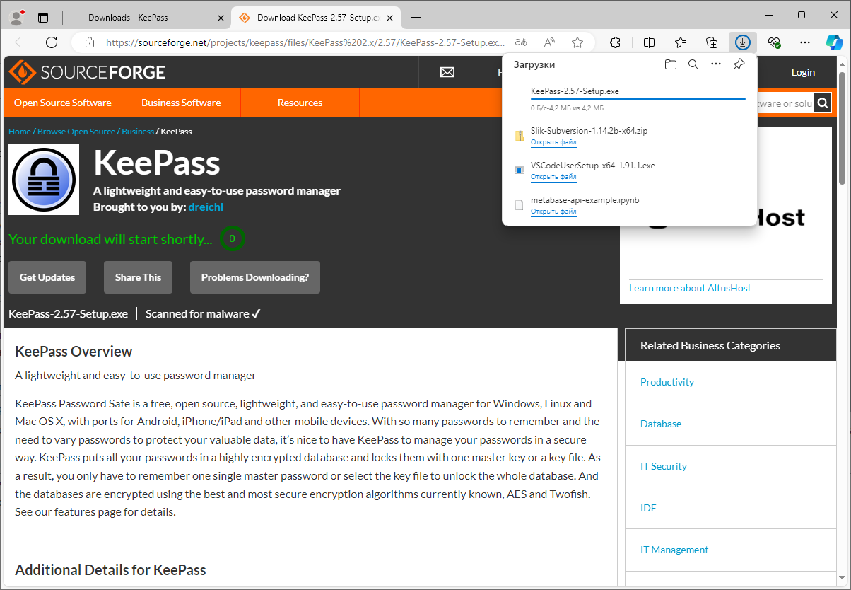
Task: Open more options in the Загрузки panel
Action: [716, 64]
